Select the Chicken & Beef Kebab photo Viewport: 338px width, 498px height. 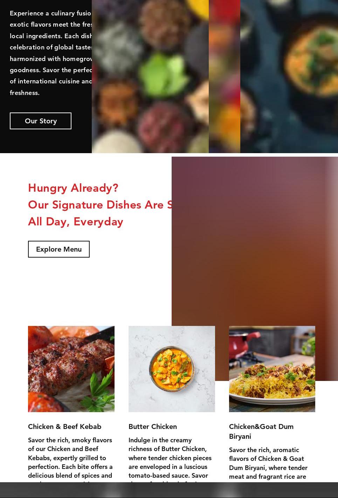71,369
